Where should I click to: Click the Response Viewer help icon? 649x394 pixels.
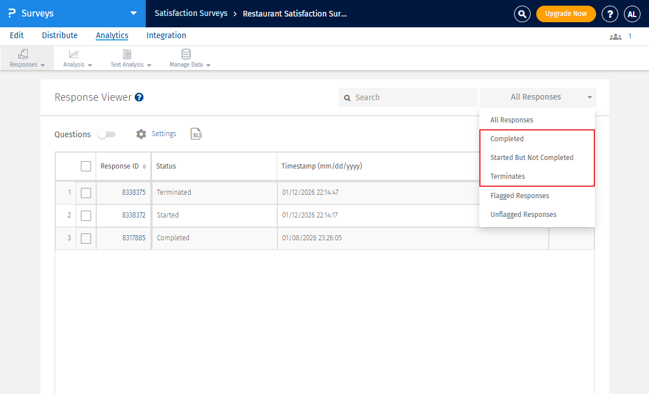tap(139, 97)
